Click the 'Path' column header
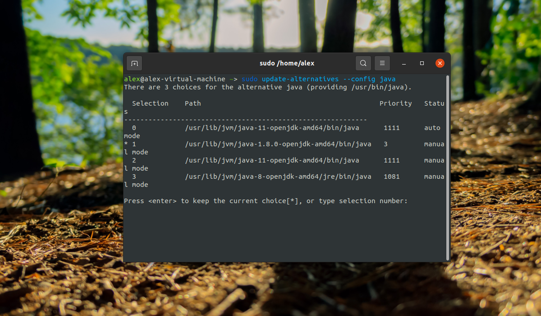The image size is (541, 316). pos(193,103)
